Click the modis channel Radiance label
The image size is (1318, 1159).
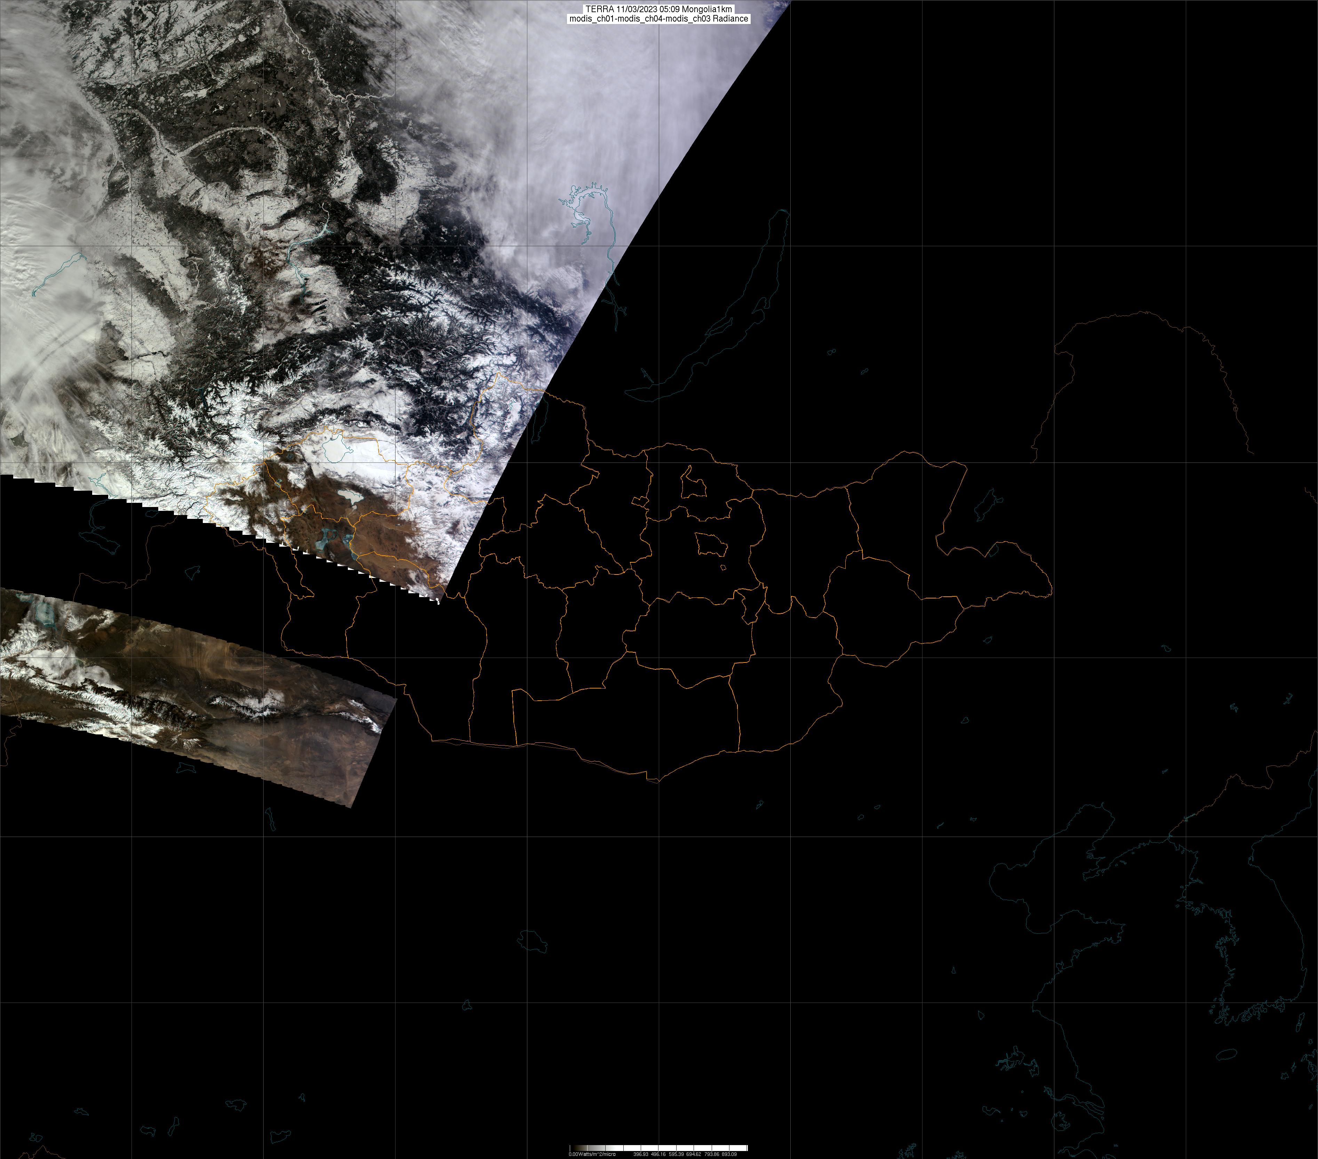pos(658,19)
